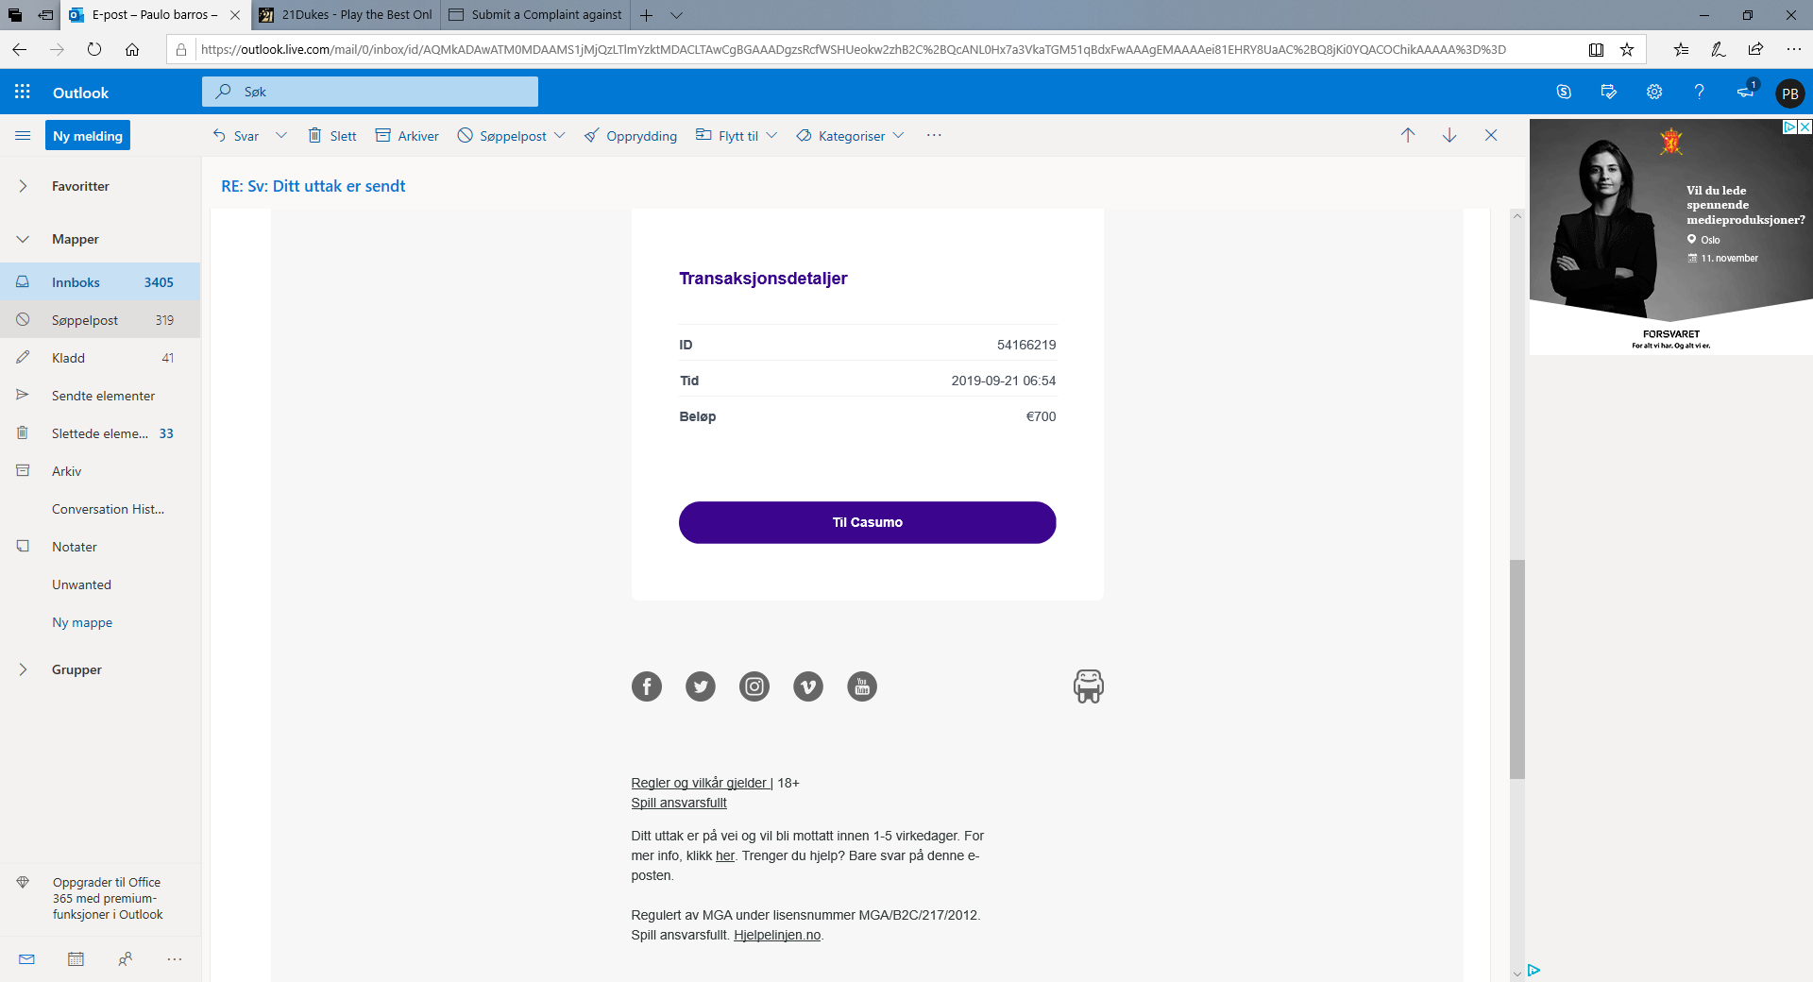
Task: Open the Forsvaret advertisement image
Action: 1670,236
